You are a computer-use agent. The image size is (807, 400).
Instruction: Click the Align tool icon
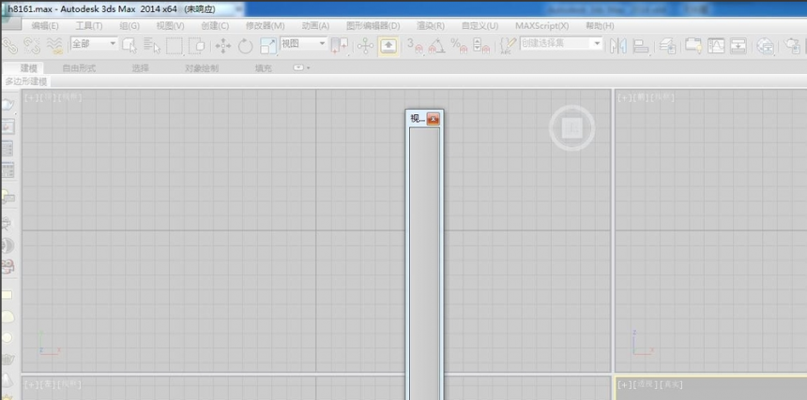click(641, 46)
